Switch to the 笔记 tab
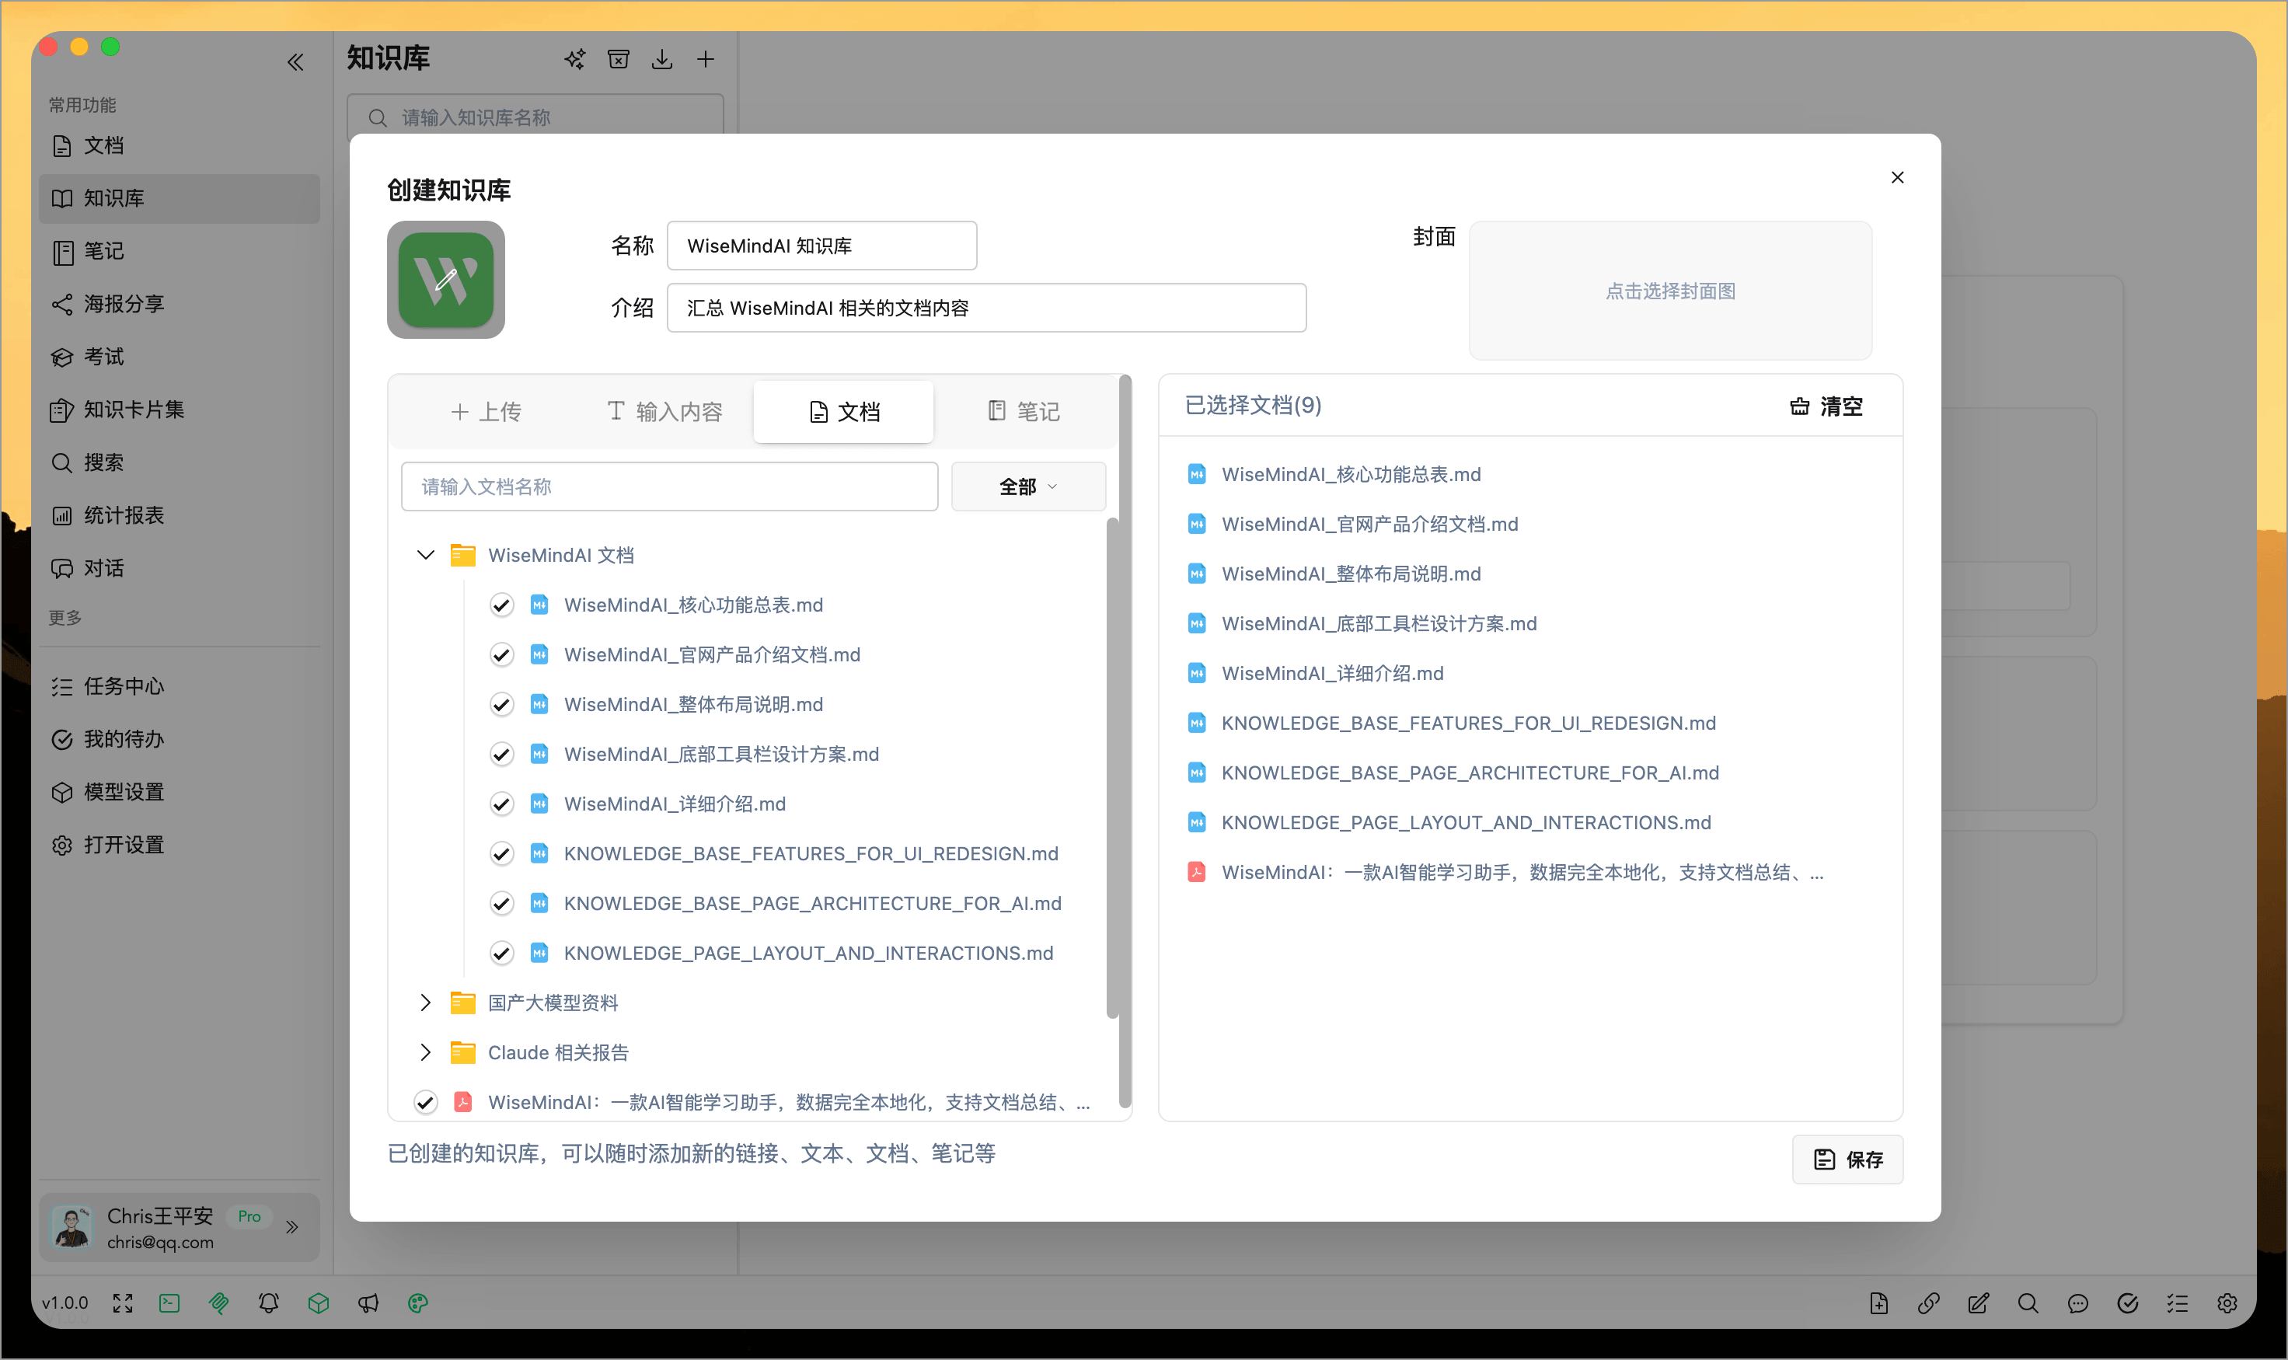This screenshot has width=2288, height=1360. 1024,411
